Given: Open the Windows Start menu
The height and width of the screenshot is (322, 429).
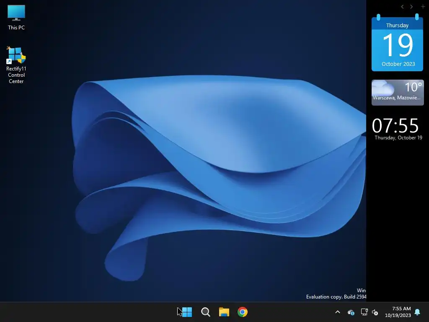Looking at the screenshot, I should [187, 312].
